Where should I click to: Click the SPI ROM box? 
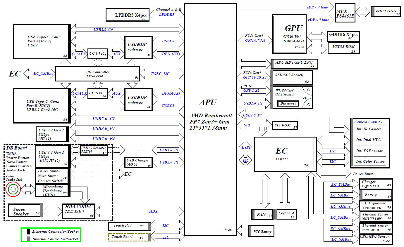(284, 125)
